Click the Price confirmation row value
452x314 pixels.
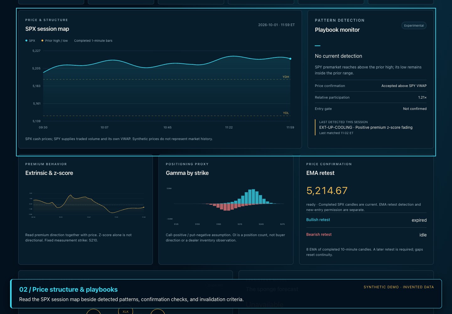pyautogui.click(x=404, y=86)
